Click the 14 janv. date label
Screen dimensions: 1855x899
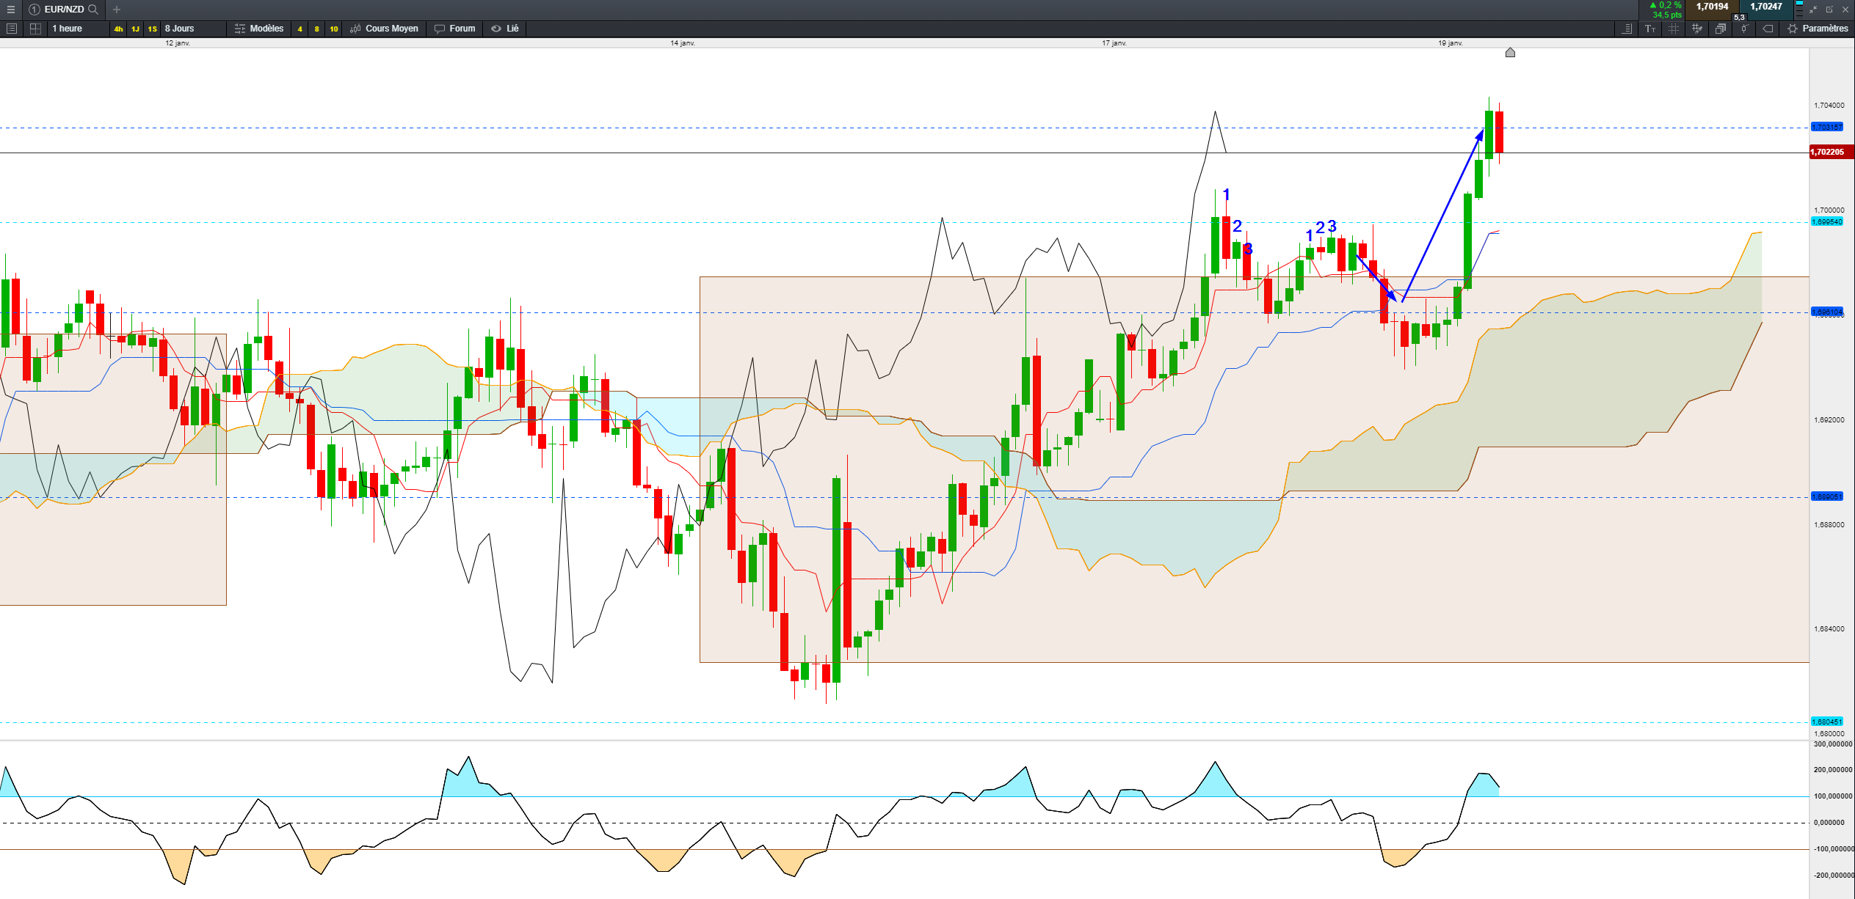point(683,43)
